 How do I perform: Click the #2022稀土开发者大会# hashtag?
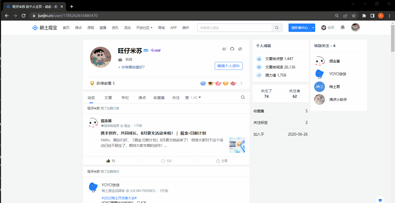(119, 198)
